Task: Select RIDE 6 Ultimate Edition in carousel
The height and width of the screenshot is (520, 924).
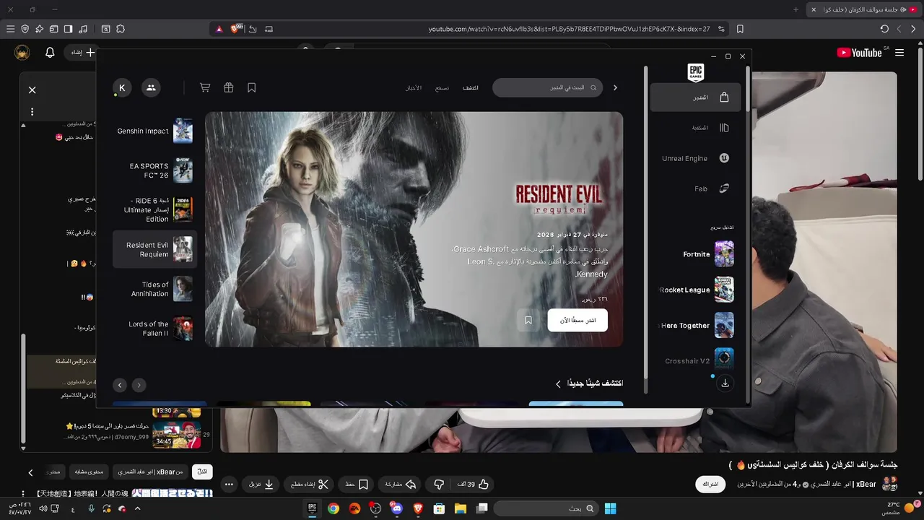Action: (x=154, y=209)
